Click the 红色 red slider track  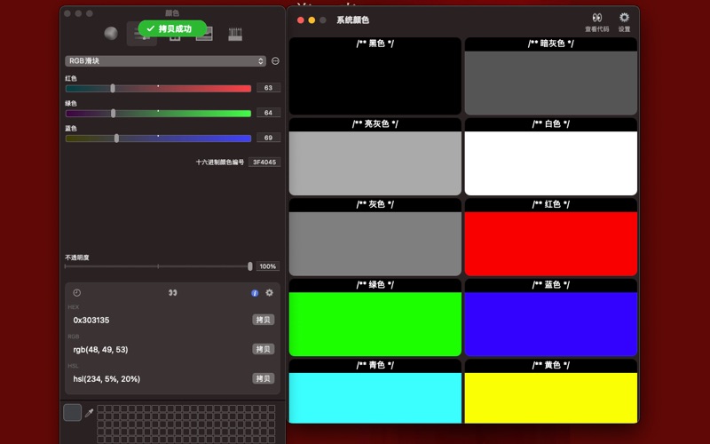177,88
